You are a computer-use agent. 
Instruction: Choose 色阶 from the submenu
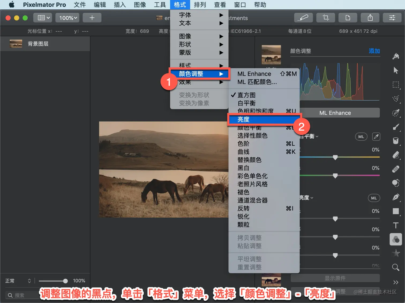point(264,144)
